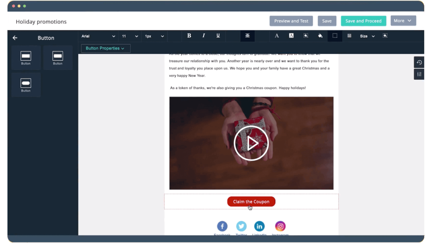Image resolution: width=433 pixels, height=243 pixels.
Task: Click the icon left of Size
Action: pos(349,35)
